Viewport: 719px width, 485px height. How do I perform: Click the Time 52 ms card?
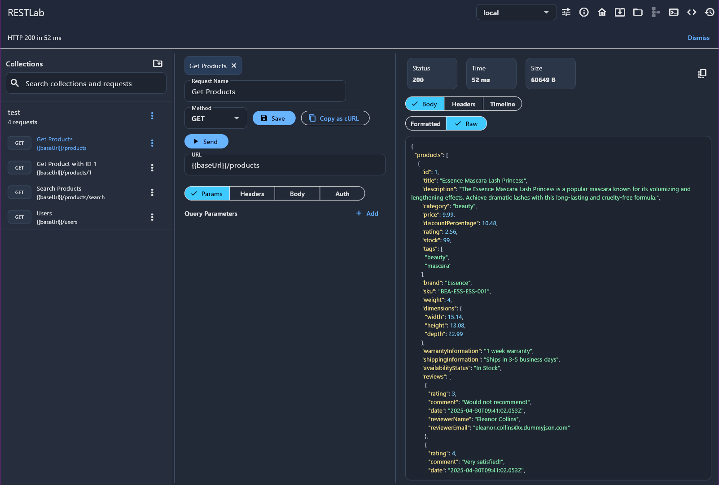491,74
